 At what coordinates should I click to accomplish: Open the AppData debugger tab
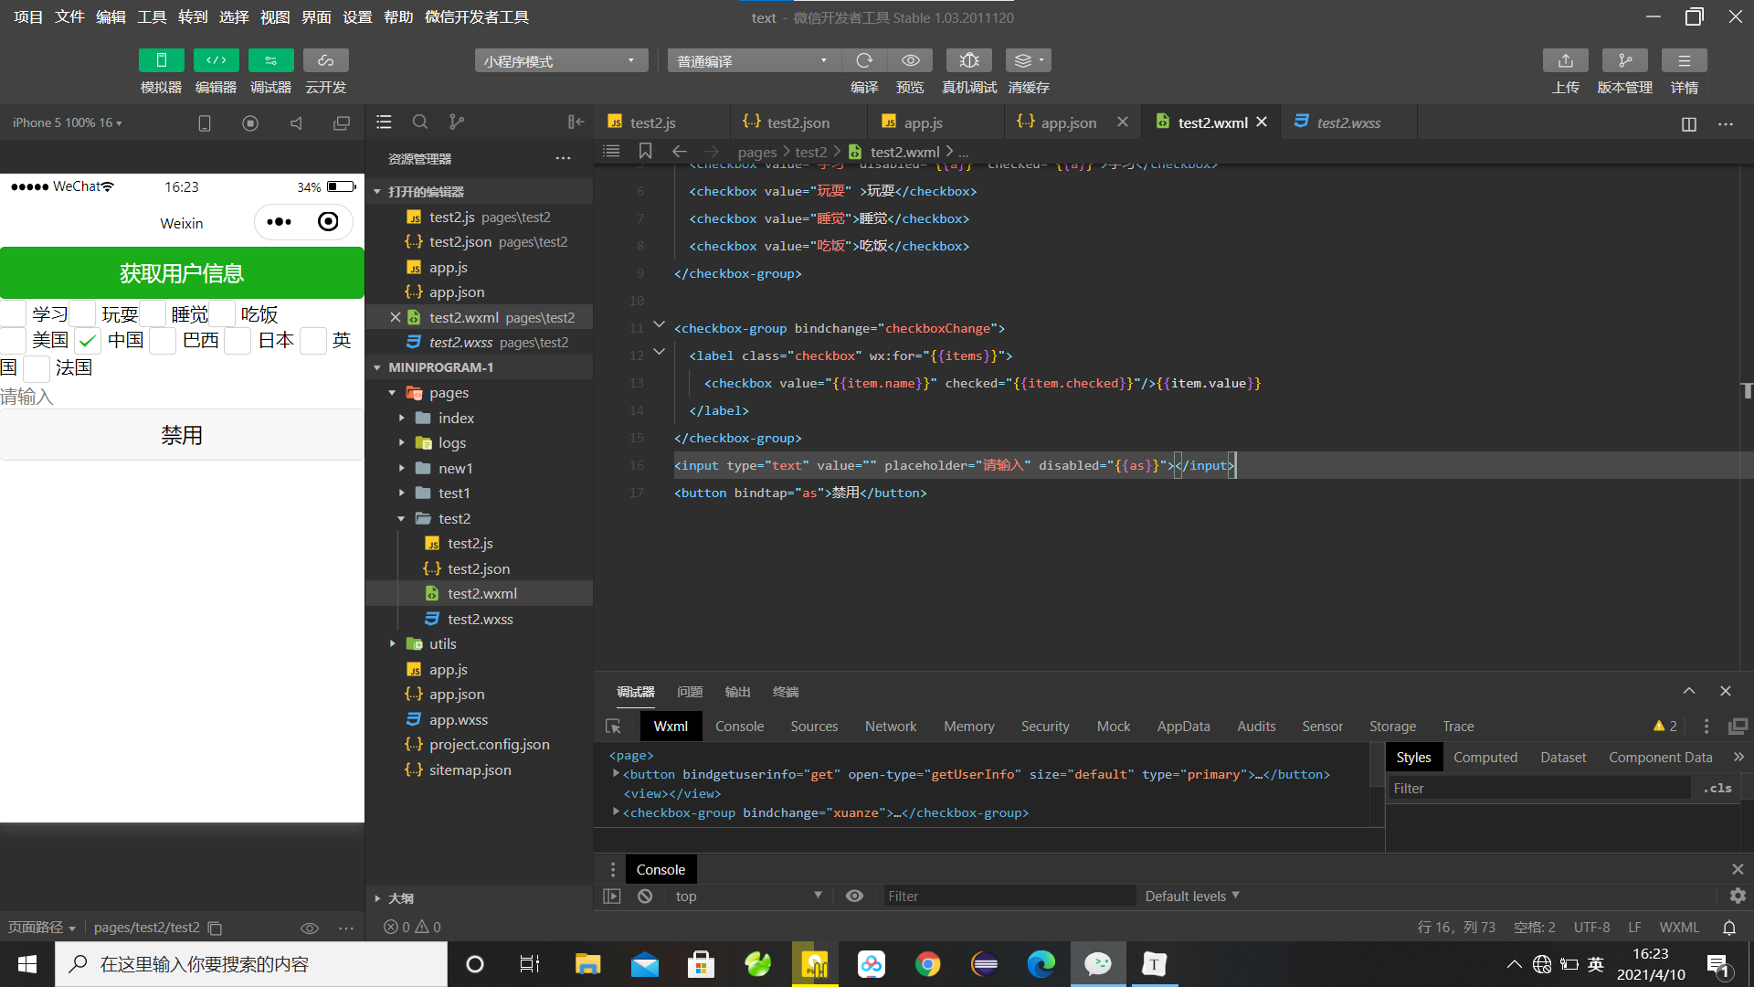point(1183,727)
